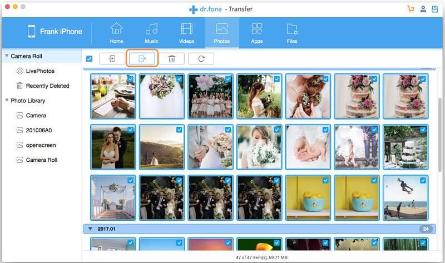This screenshot has height=263, width=445.
Task: Click the export photos button
Action: tap(142, 58)
